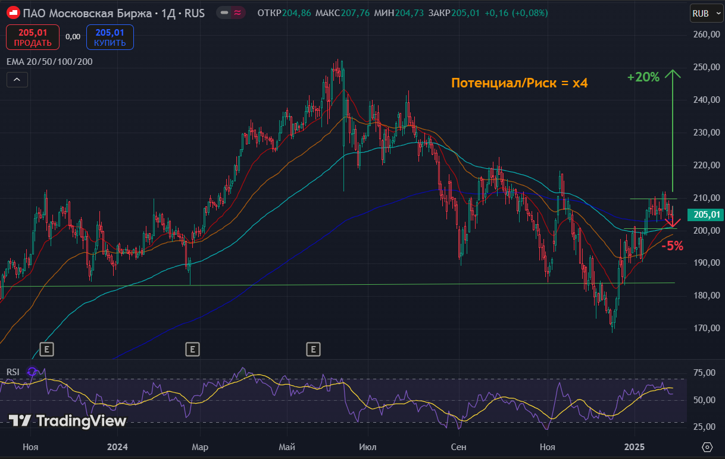Open chart settings target icon bottom right

[707, 447]
